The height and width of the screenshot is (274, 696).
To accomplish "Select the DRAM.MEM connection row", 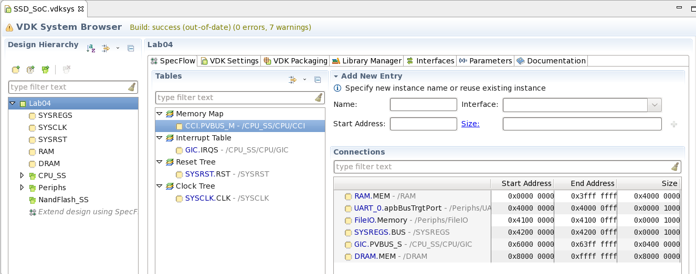I will click(x=507, y=256).
